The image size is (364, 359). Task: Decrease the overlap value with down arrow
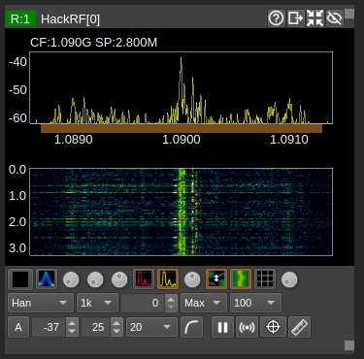tap(171, 308)
